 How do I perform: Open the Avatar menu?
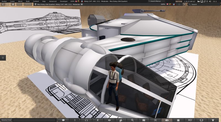point(4,1)
